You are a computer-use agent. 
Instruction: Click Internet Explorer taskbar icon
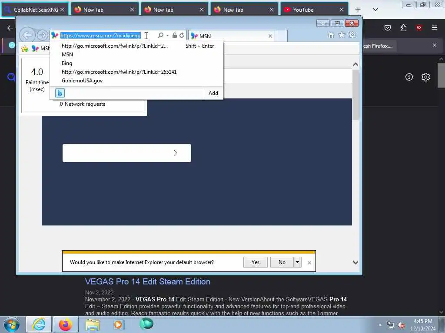[39, 324]
